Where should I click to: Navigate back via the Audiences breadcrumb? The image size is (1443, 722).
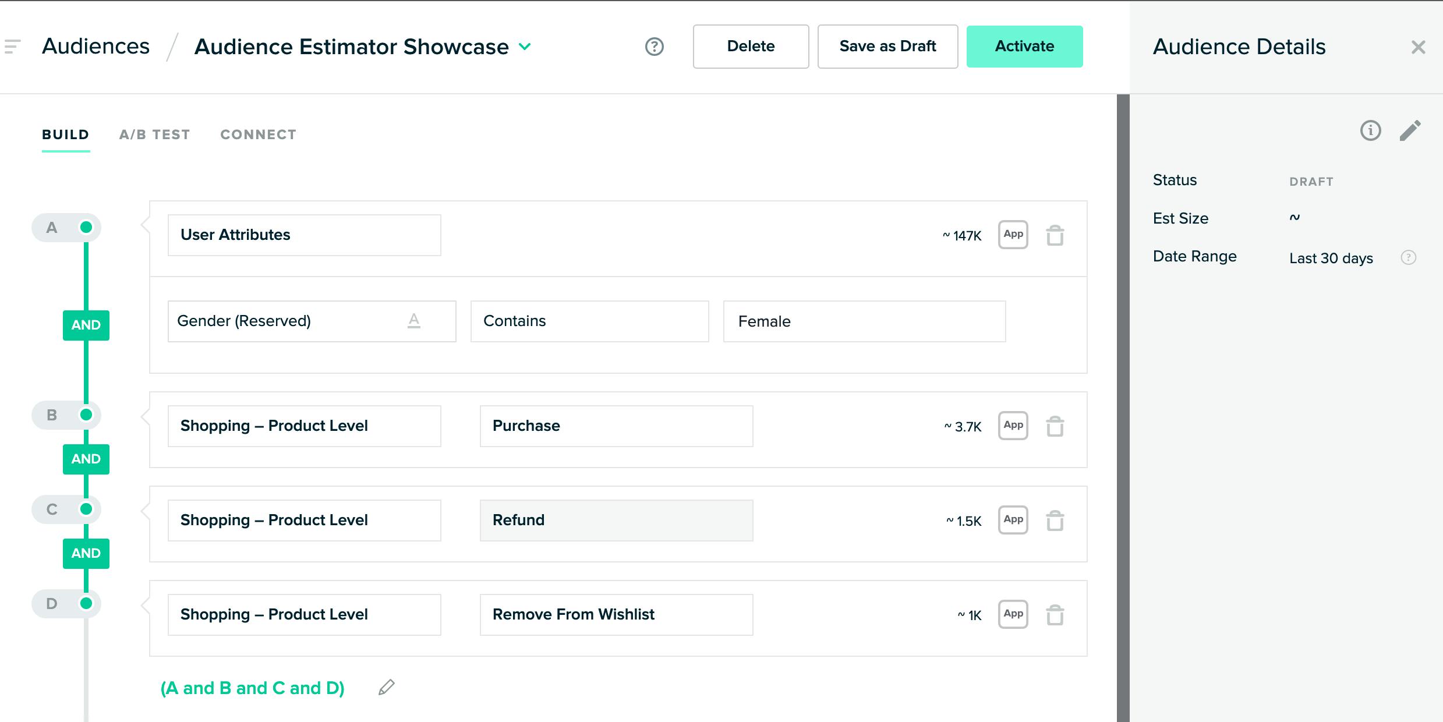pyautogui.click(x=96, y=46)
